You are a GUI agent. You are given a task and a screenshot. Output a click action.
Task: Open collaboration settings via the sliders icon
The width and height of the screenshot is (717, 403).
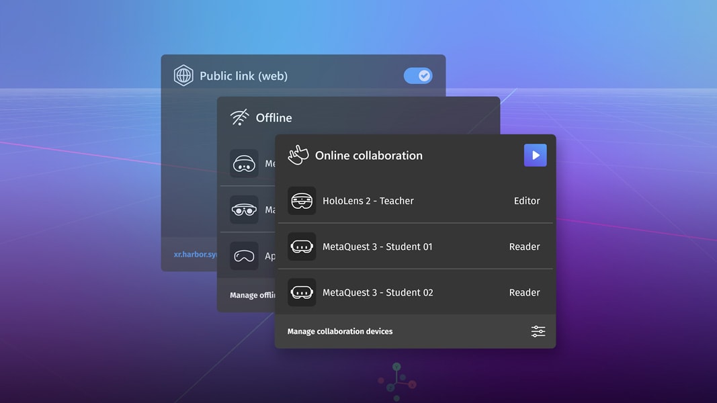tap(538, 331)
